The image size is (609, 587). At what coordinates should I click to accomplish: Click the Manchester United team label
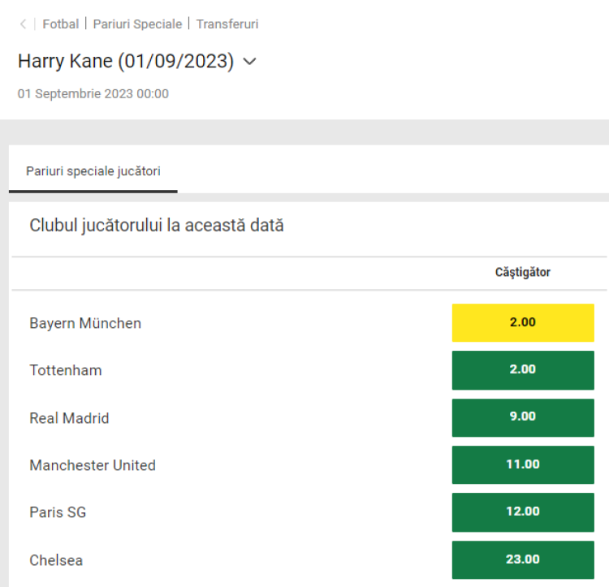[93, 465]
